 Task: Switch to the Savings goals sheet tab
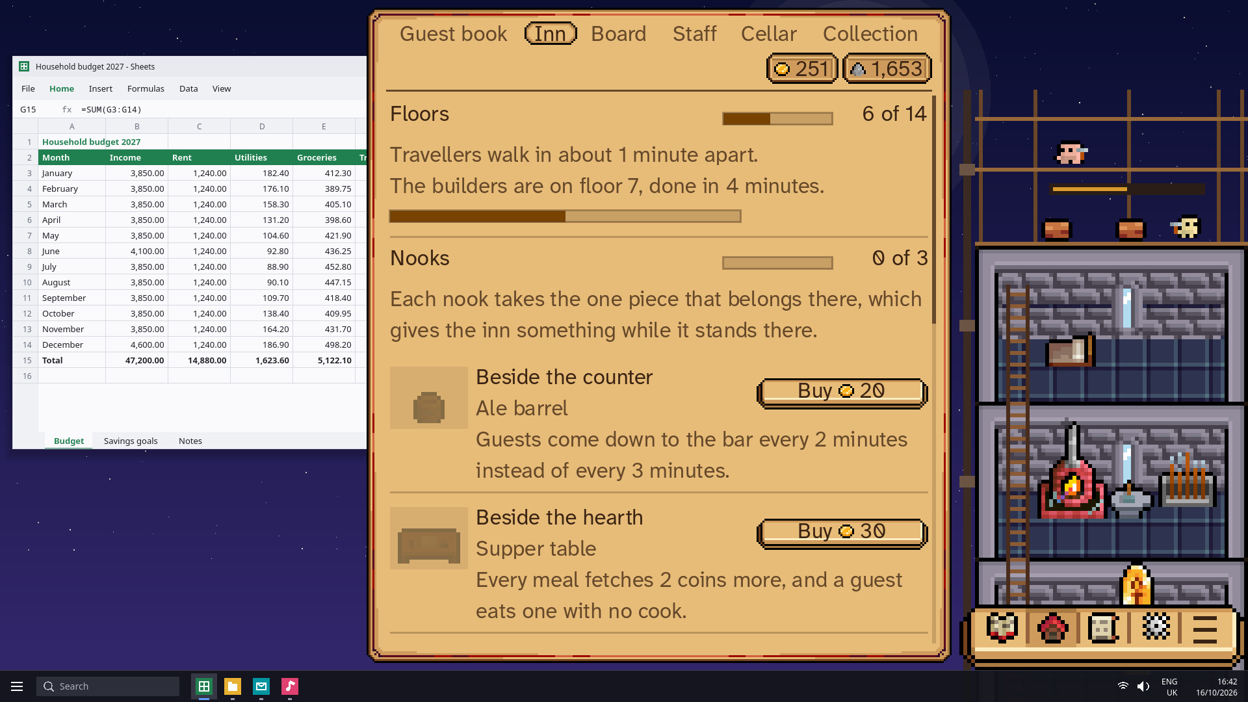point(131,441)
